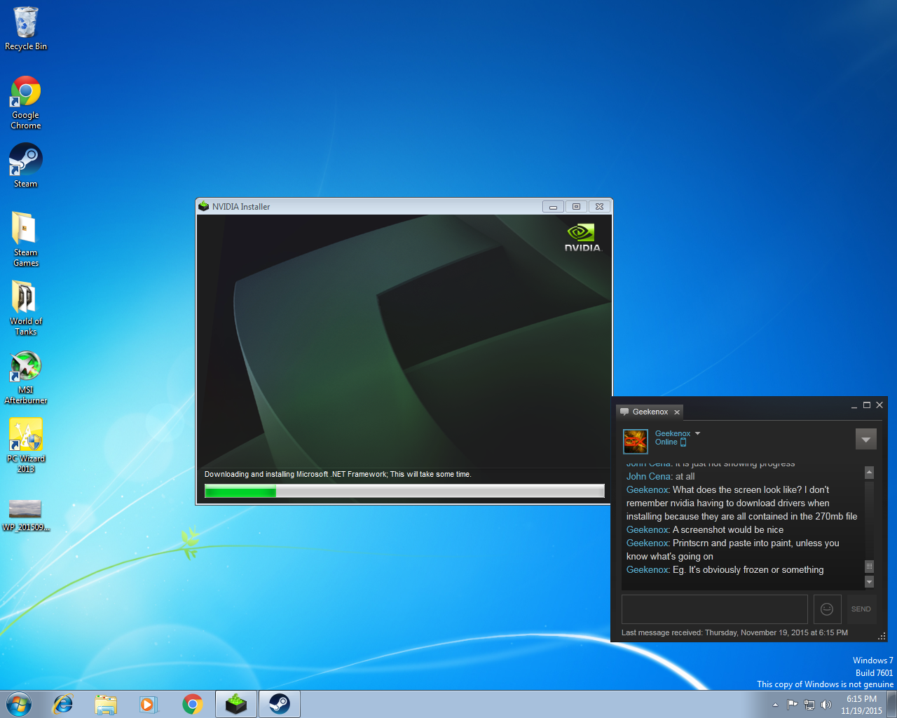
Task: Show hidden system tray icons arrow
Action: pyautogui.click(x=775, y=705)
